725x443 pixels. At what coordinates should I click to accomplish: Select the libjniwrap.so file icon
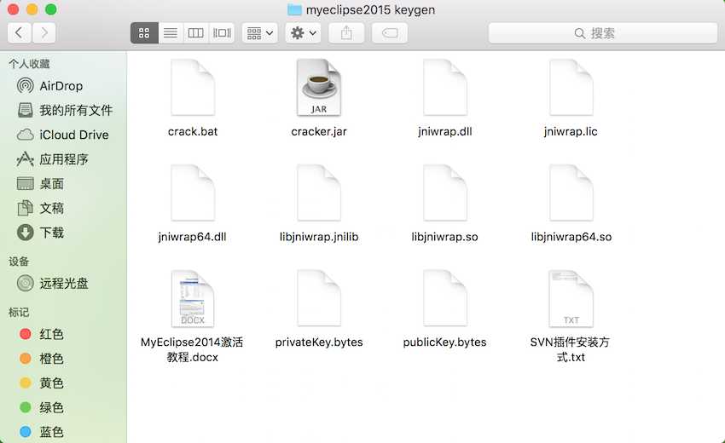[444, 193]
